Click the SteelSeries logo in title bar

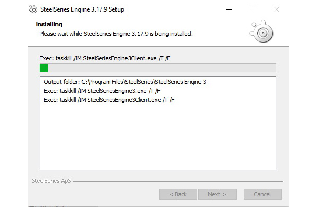pos(33,9)
